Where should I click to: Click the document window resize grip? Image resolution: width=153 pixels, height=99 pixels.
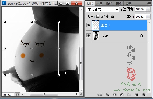pyautogui.click(x=81, y=94)
